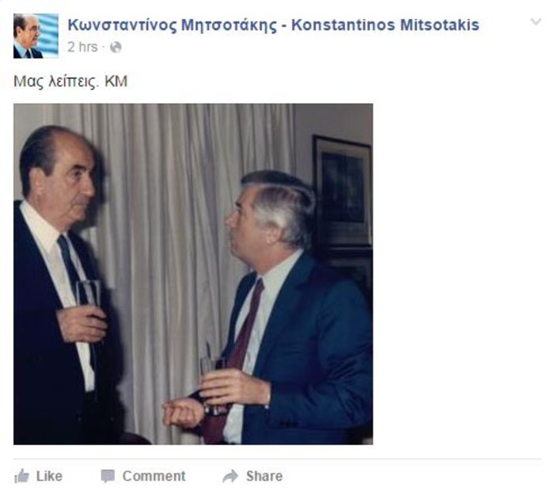
Task: Click the Share arrow icon
Action: tap(230, 476)
